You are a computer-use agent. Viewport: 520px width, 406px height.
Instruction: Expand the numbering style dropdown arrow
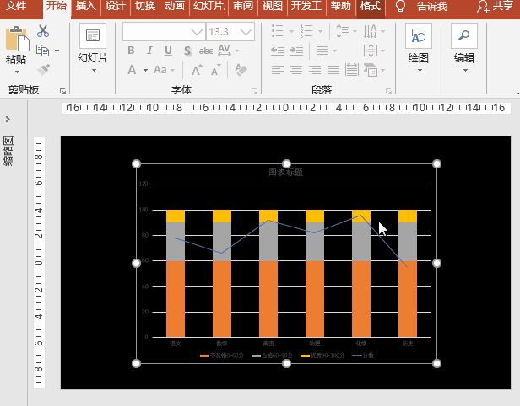tap(320, 31)
